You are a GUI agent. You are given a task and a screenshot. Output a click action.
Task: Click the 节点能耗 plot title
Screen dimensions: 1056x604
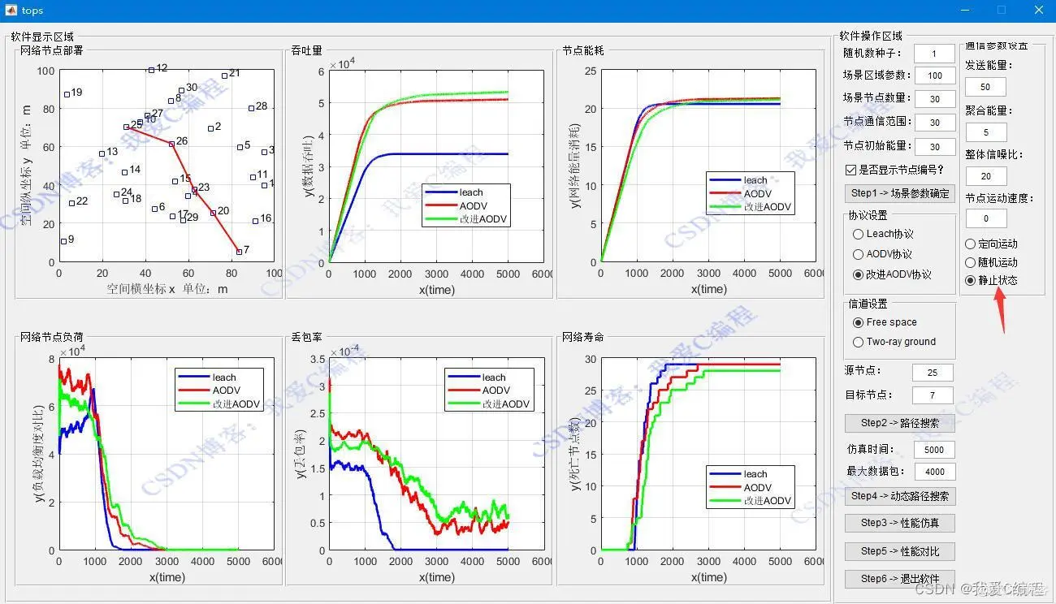(583, 50)
